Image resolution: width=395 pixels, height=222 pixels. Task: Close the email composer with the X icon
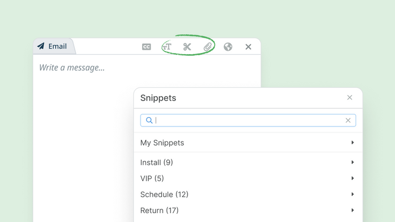pyautogui.click(x=248, y=47)
